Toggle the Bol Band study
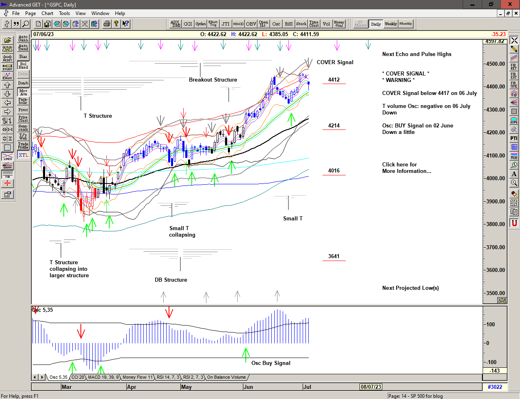The image size is (520, 399). click(23, 65)
